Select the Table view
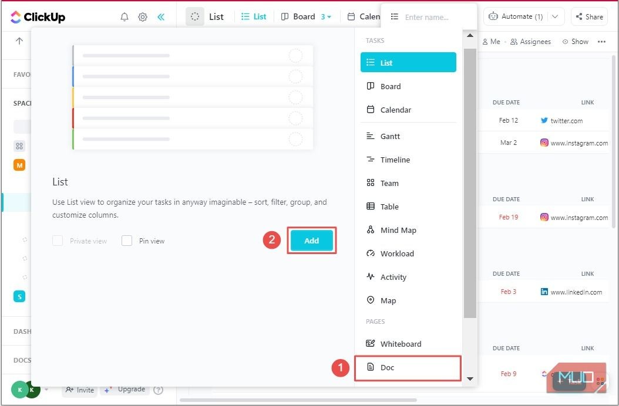The width and height of the screenshot is (619, 406). tap(408, 207)
